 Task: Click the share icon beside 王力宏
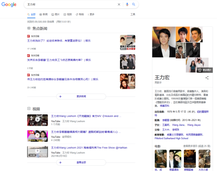(207, 78)
